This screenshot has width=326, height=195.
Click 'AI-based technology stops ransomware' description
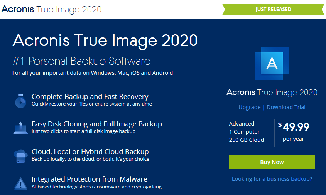[97, 187]
